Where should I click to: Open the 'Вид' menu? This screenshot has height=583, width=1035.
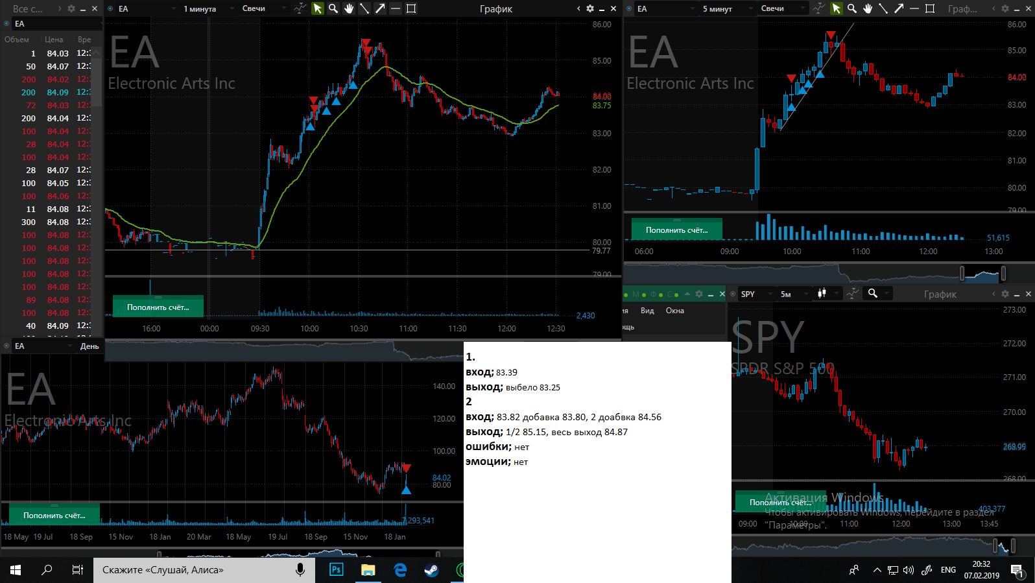pos(647,311)
